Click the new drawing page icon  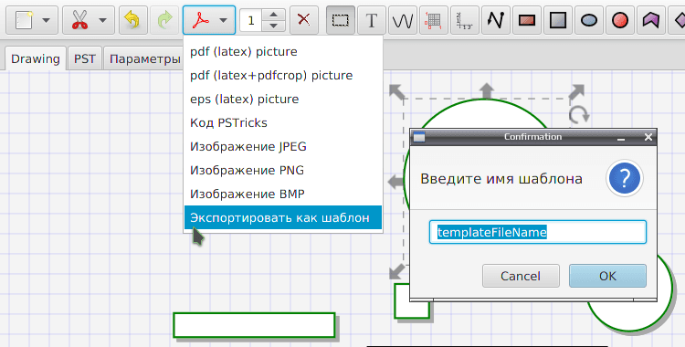pos(24,20)
